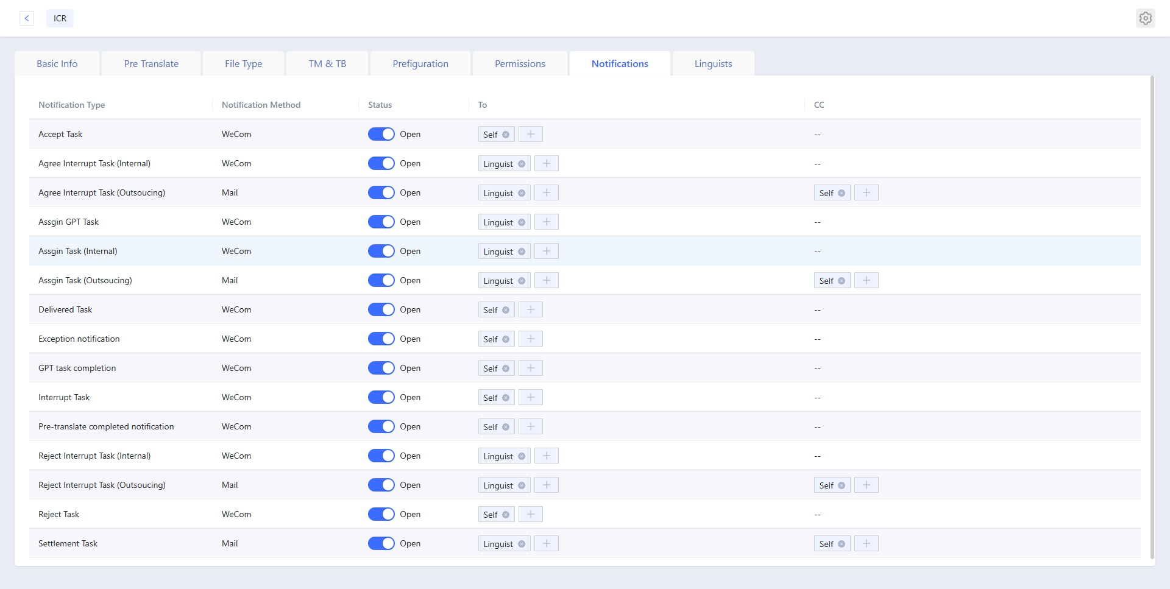
Task: Disable Assgin GPT Task notification switch
Action: (x=381, y=222)
